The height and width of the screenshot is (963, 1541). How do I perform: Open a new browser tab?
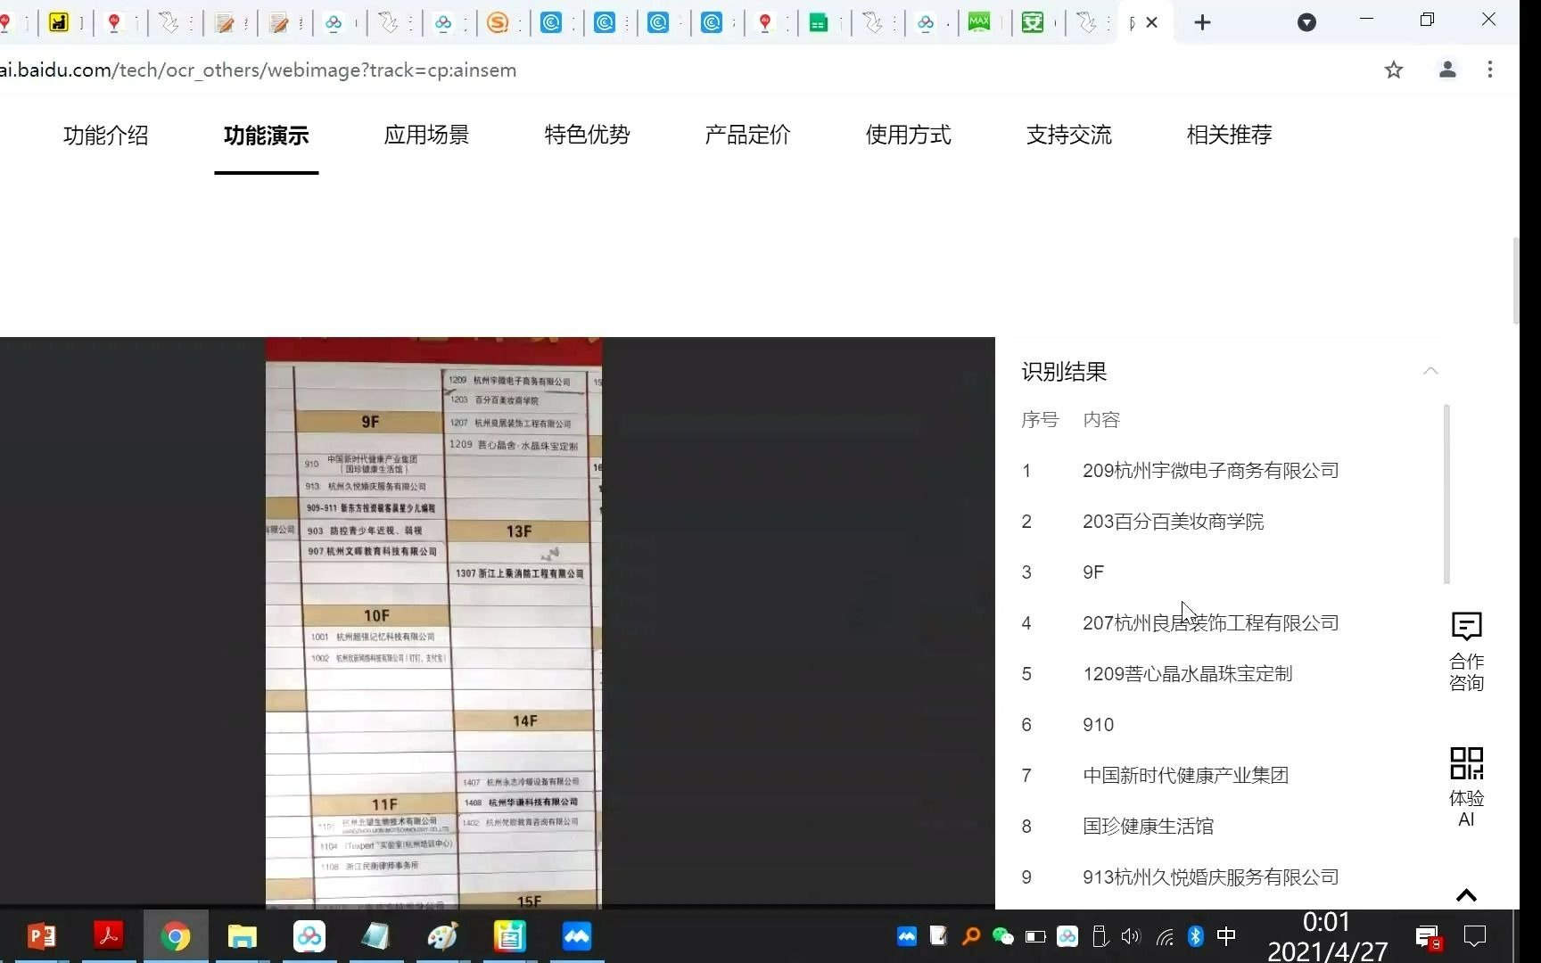[1202, 22]
